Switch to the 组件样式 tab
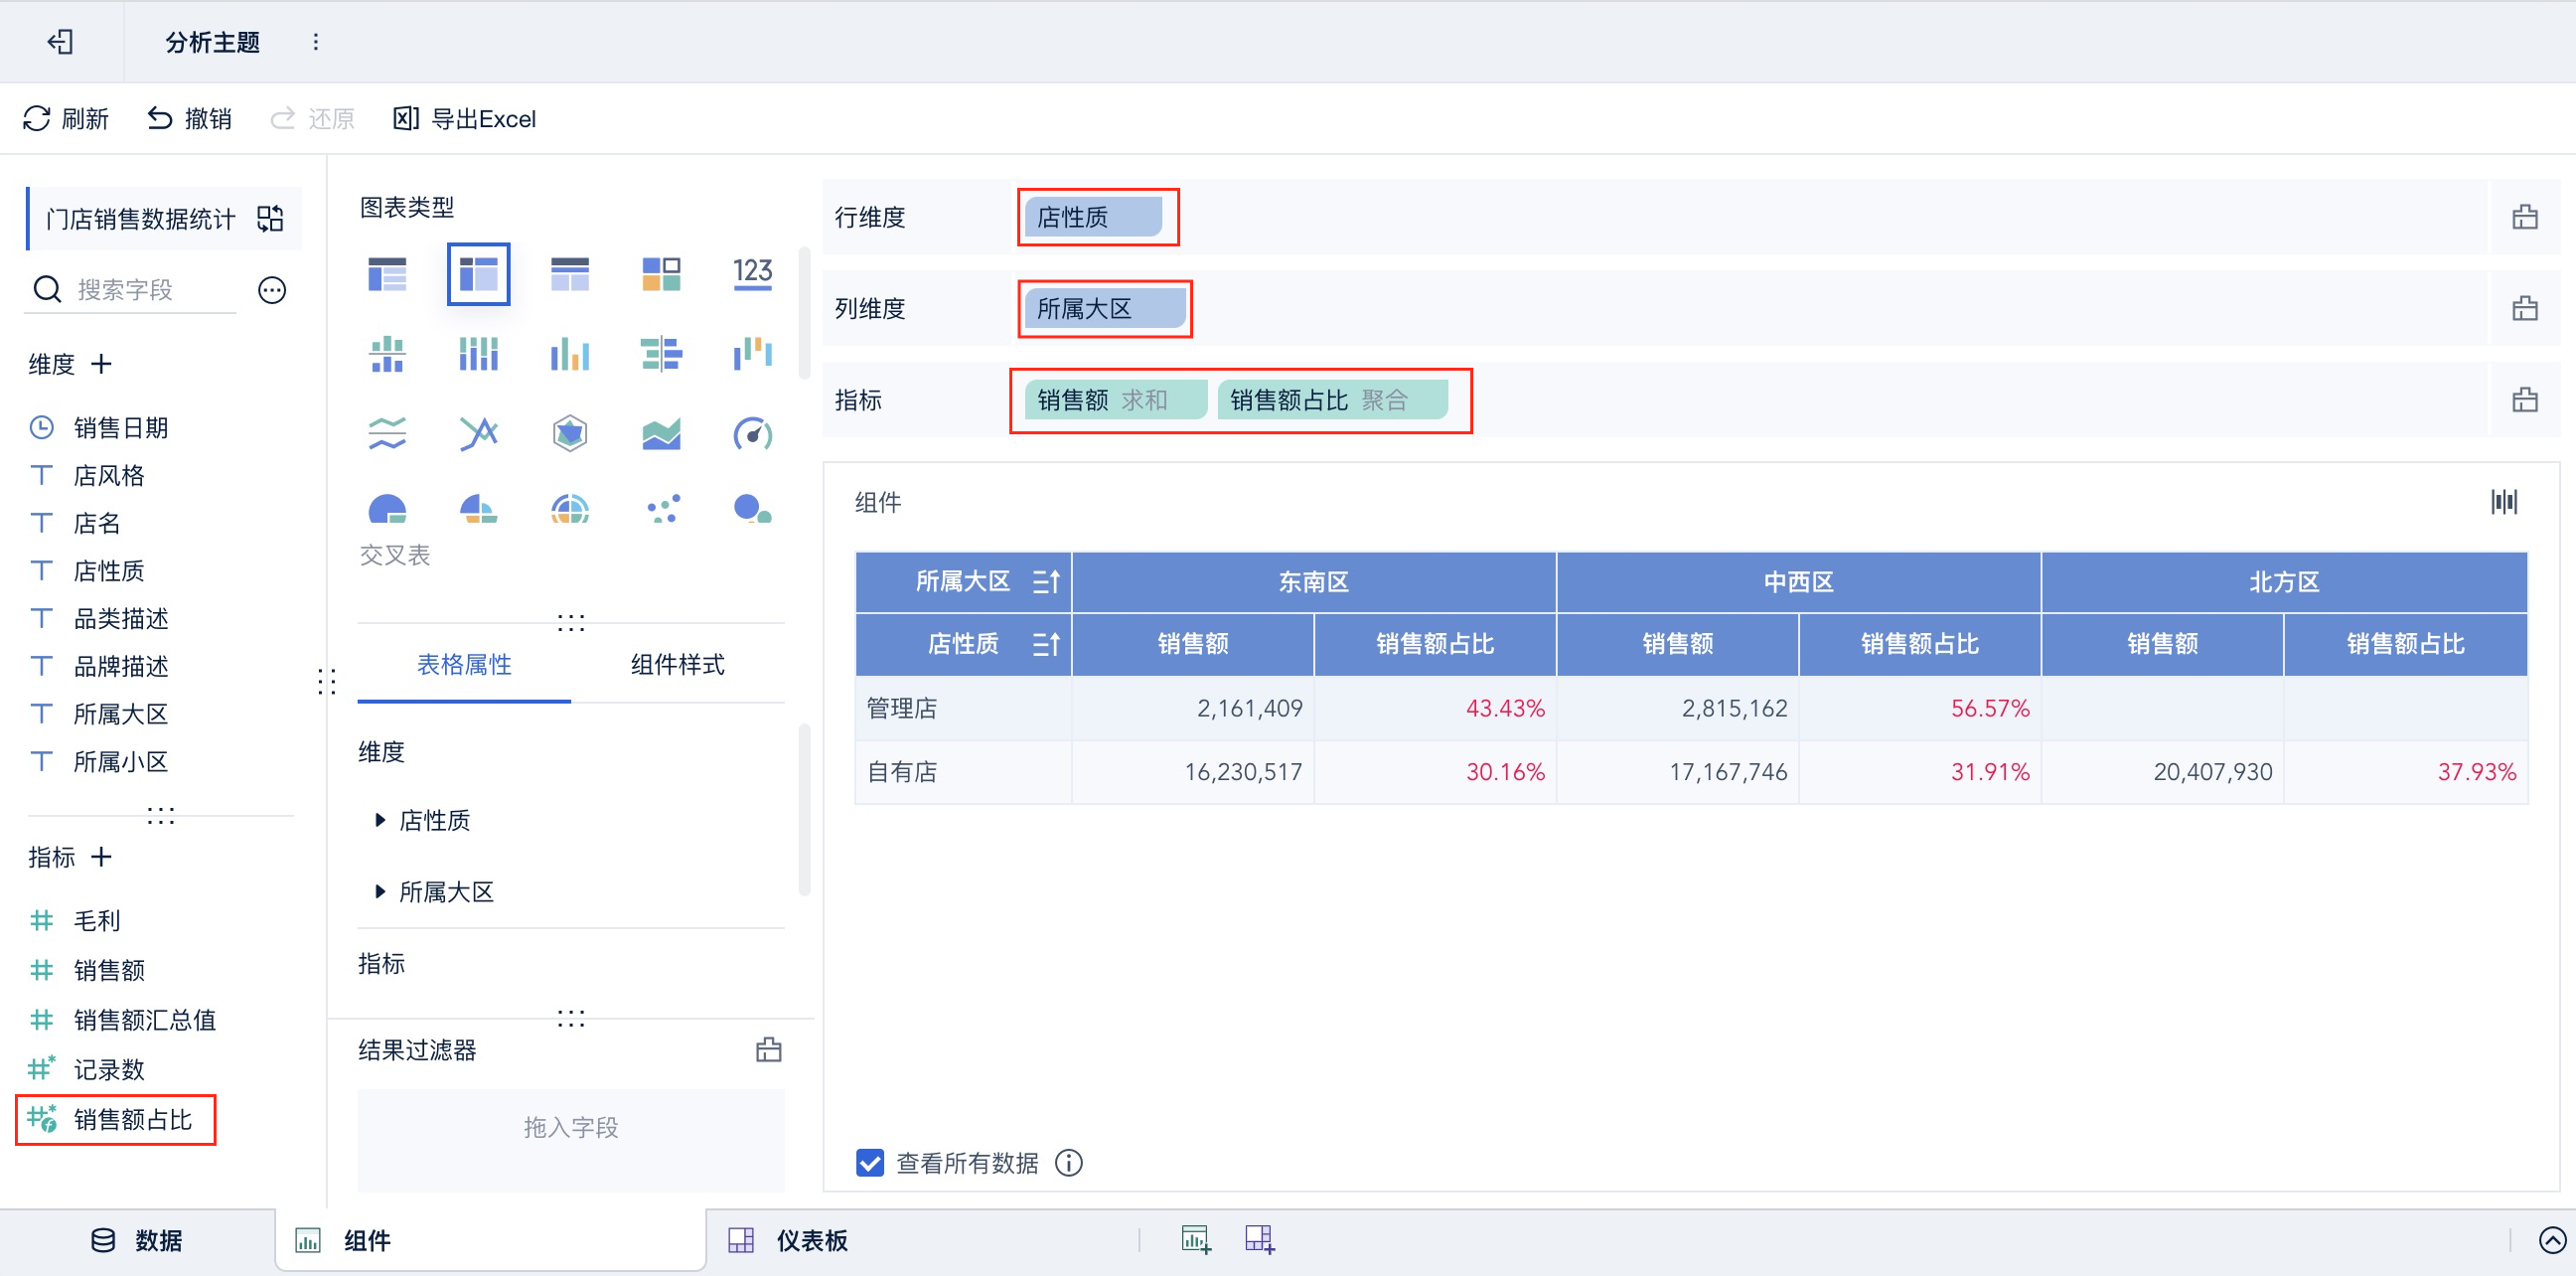2576x1276 pixels. point(677,664)
